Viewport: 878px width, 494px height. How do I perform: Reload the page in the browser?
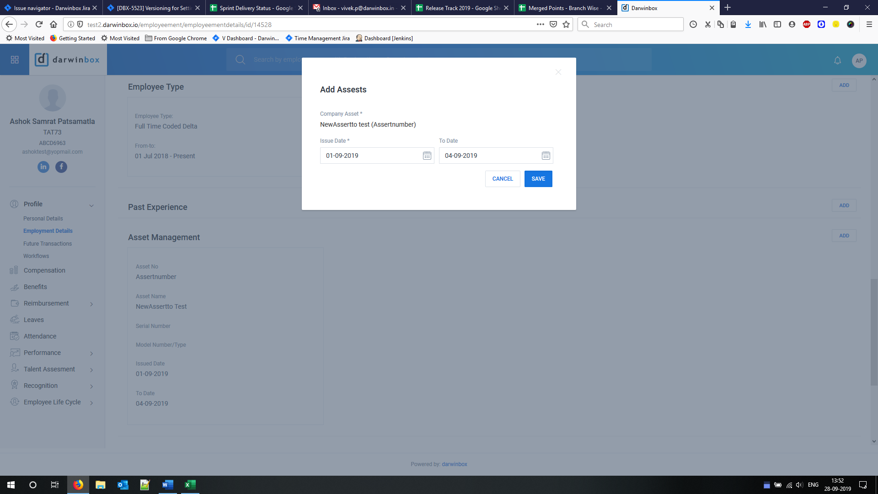pyautogui.click(x=39, y=25)
